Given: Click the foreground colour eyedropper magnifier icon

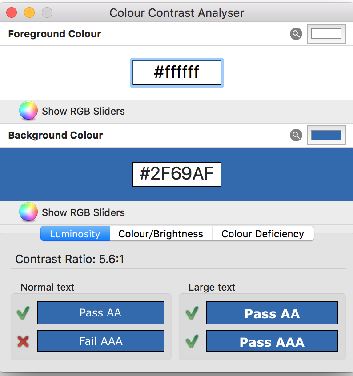Looking at the screenshot, I should coord(296,34).
